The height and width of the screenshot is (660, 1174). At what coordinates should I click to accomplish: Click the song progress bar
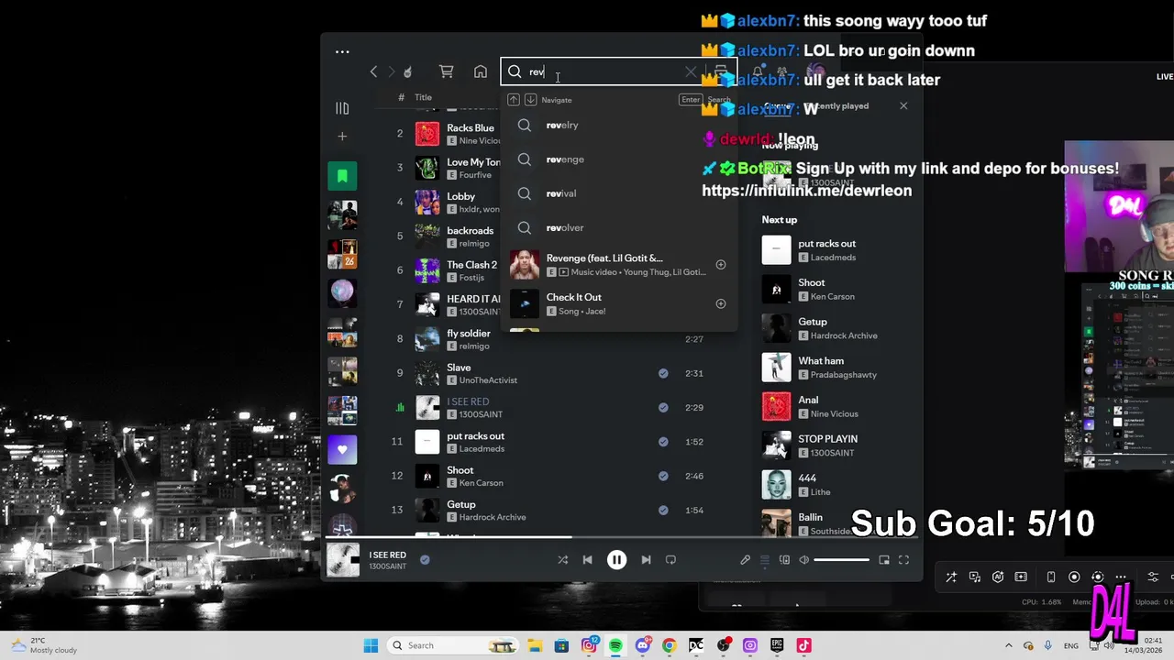point(624,537)
